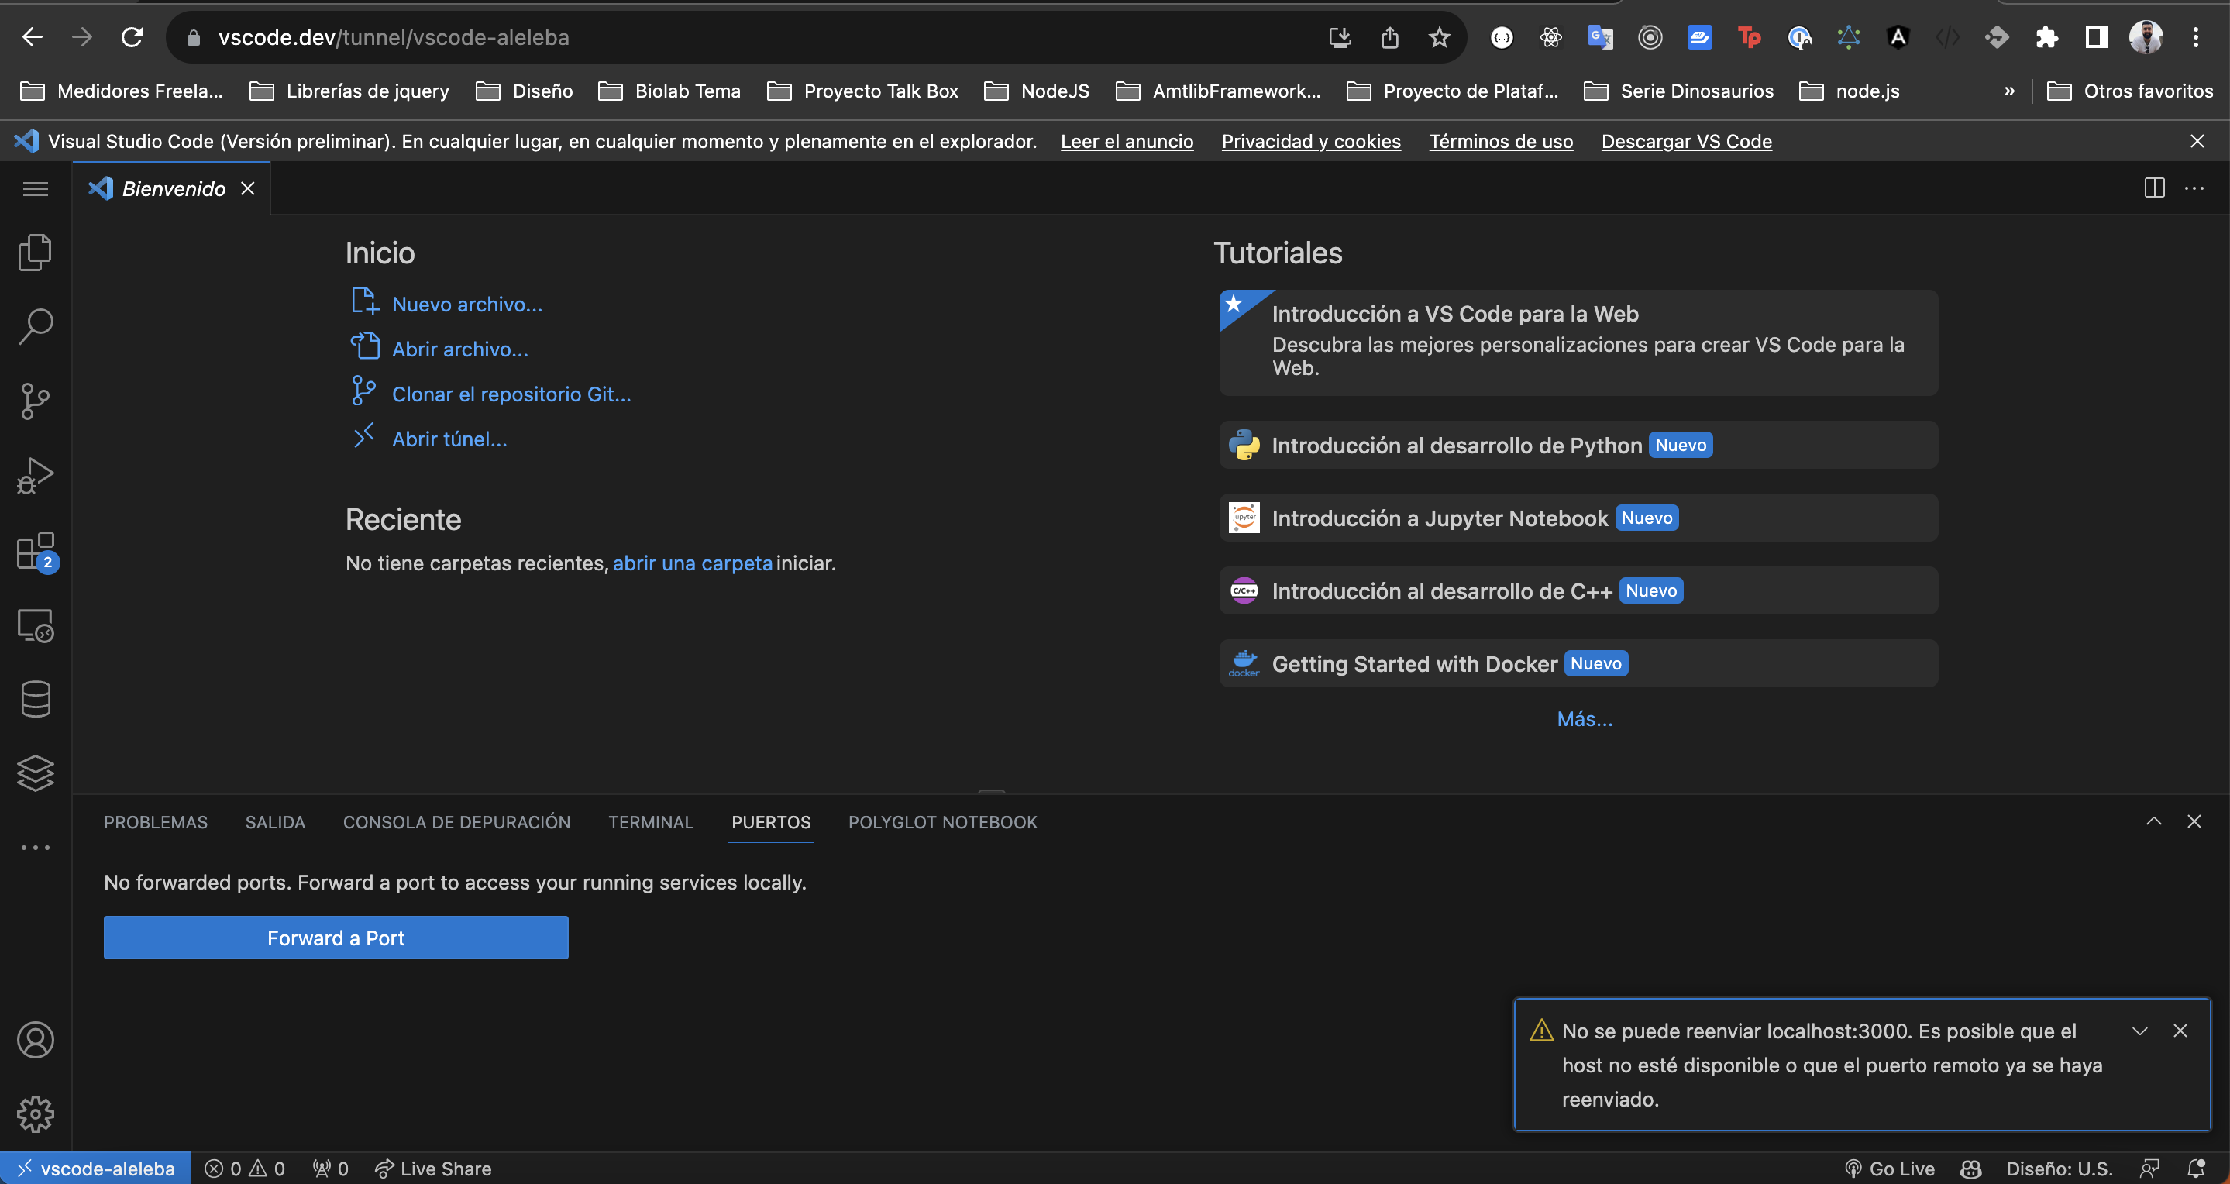Open the Extensions view showing 2 pending items
The width and height of the screenshot is (2230, 1184).
[35, 552]
